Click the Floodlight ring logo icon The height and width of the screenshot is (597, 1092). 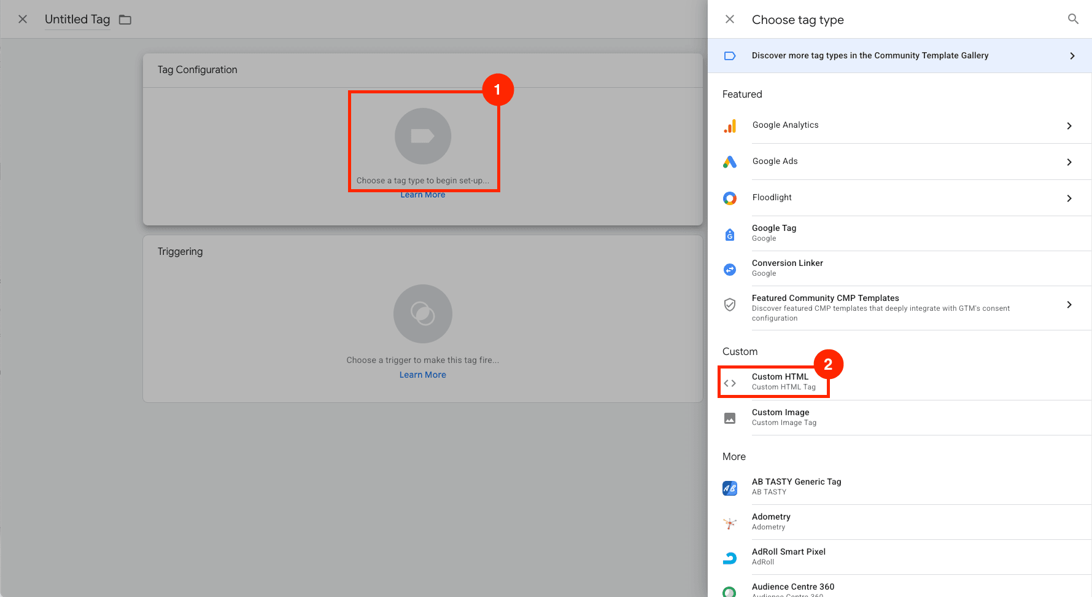[730, 198]
